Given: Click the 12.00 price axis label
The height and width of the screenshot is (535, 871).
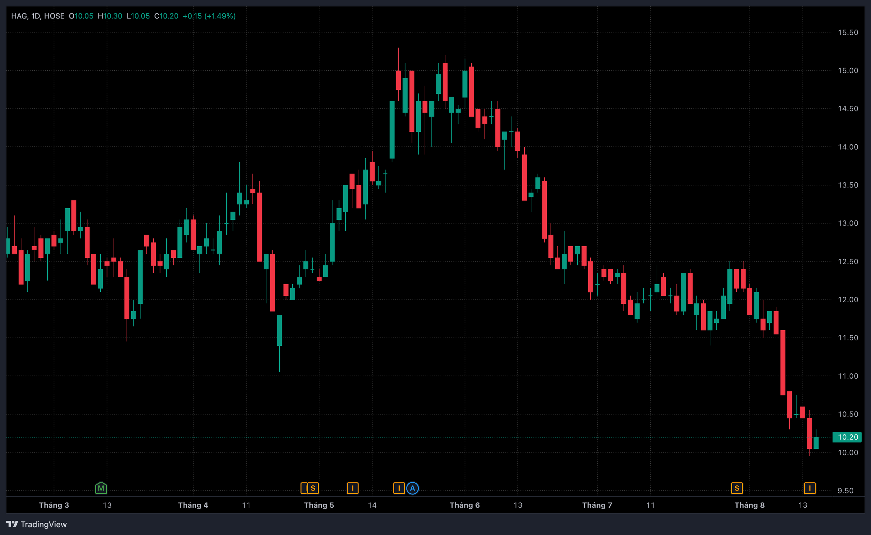Looking at the screenshot, I should pos(848,300).
